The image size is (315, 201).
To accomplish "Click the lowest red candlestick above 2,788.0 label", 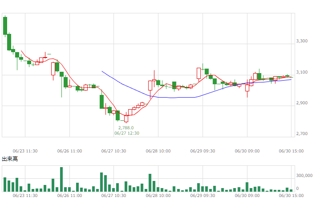I will pyautogui.click(x=126, y=118).
